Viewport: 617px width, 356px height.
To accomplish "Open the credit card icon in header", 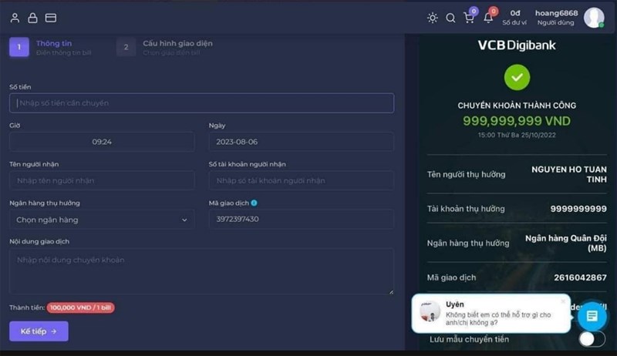I will [51, 18].
